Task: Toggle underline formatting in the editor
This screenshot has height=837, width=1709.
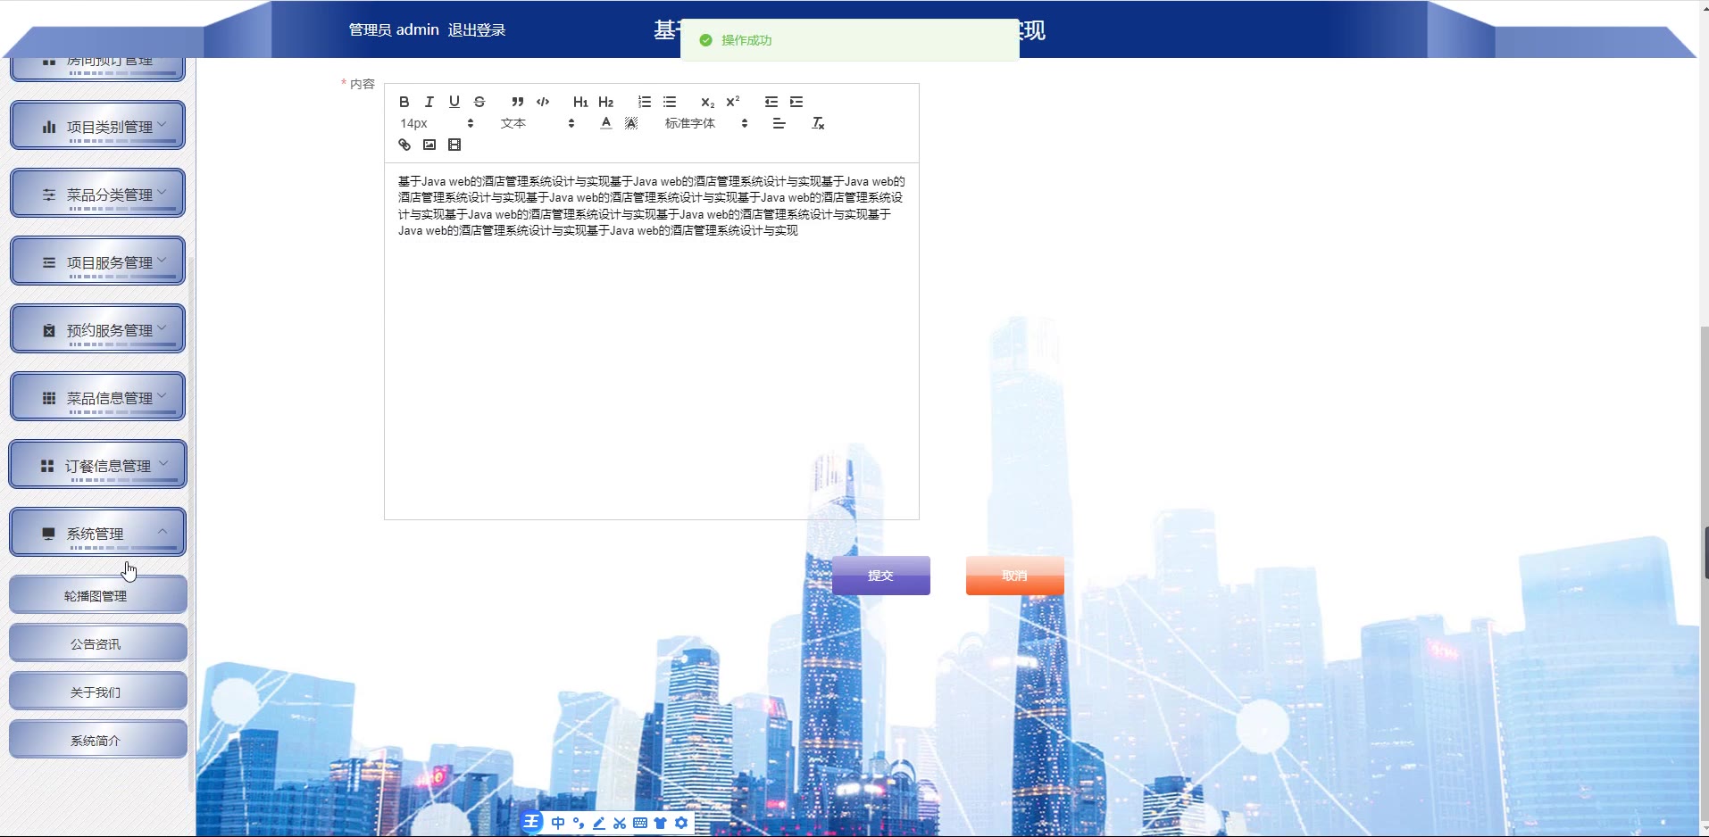Action: pyautogui.click(x=454, y=102)
